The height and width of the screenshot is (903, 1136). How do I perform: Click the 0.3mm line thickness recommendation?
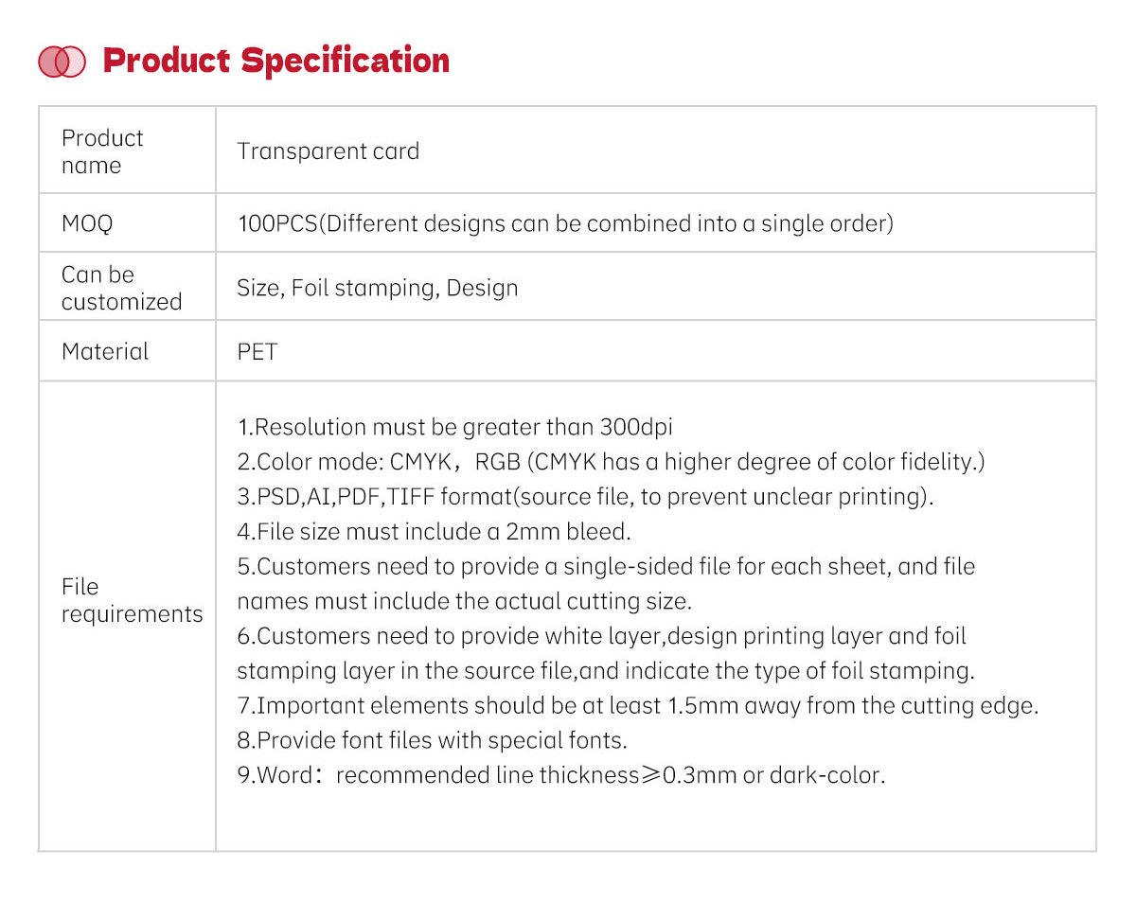coord(560,775)
